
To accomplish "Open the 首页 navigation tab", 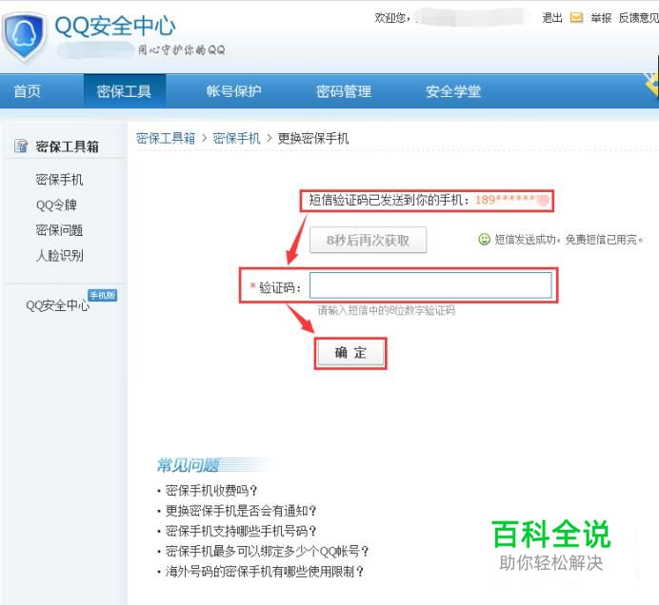I will [27, 91].
